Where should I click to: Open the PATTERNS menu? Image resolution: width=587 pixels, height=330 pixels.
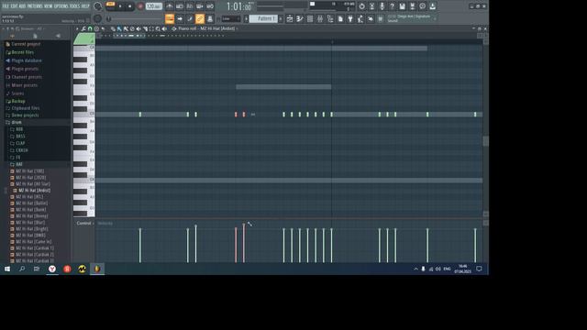(35, 6)
